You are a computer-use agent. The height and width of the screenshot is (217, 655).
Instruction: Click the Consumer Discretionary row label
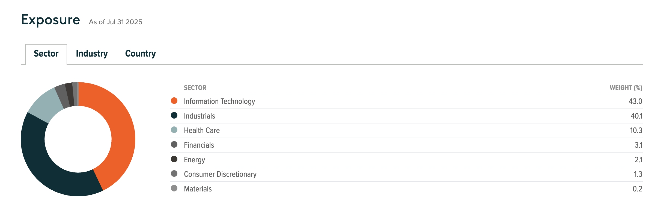[220, 174]
